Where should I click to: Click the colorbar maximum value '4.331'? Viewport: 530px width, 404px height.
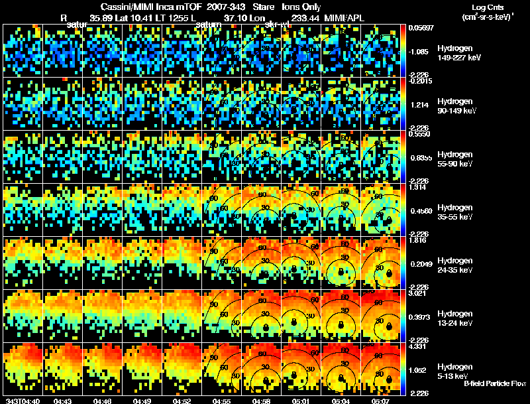point(418,346)
